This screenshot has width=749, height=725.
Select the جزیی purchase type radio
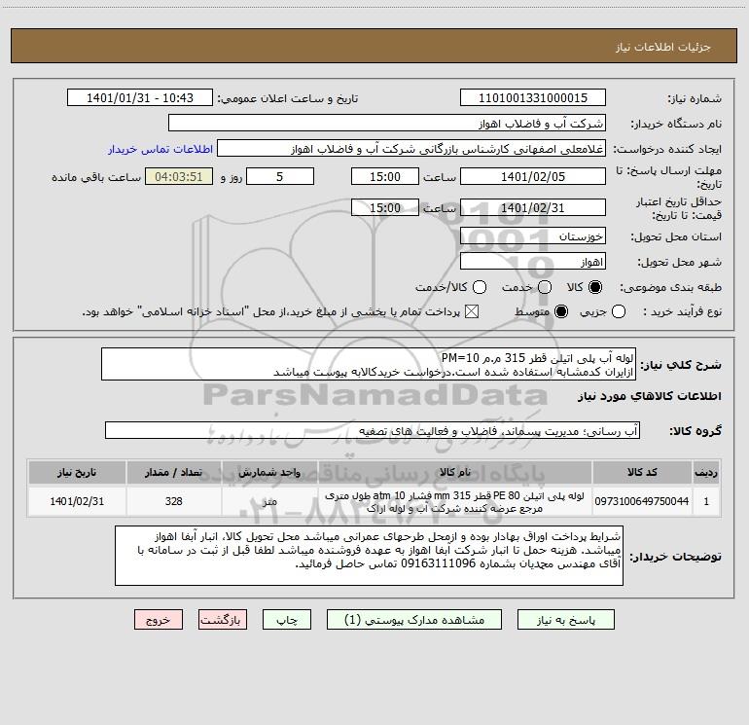[619, 311]
